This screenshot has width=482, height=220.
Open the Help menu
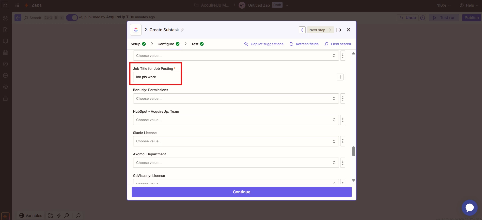click(469, 5)
